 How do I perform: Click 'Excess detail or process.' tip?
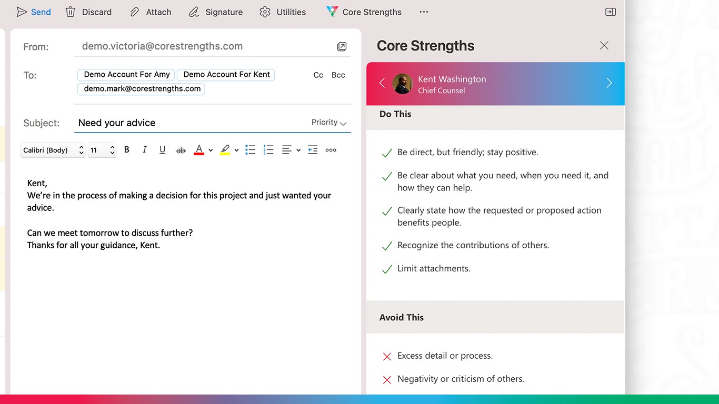tap(445, 356)
